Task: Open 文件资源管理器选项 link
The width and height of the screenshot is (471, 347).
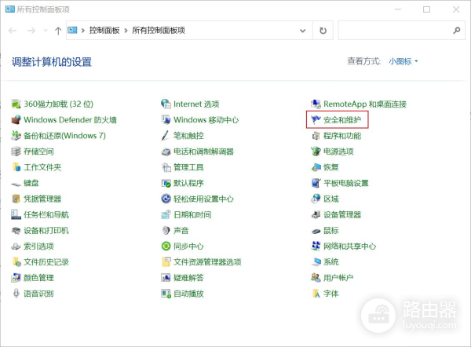Action: tap(207, 262)
